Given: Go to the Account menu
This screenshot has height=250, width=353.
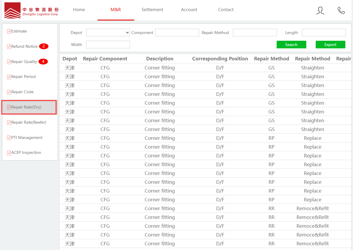Looking at the screenshot, I should tap(189, 10).
